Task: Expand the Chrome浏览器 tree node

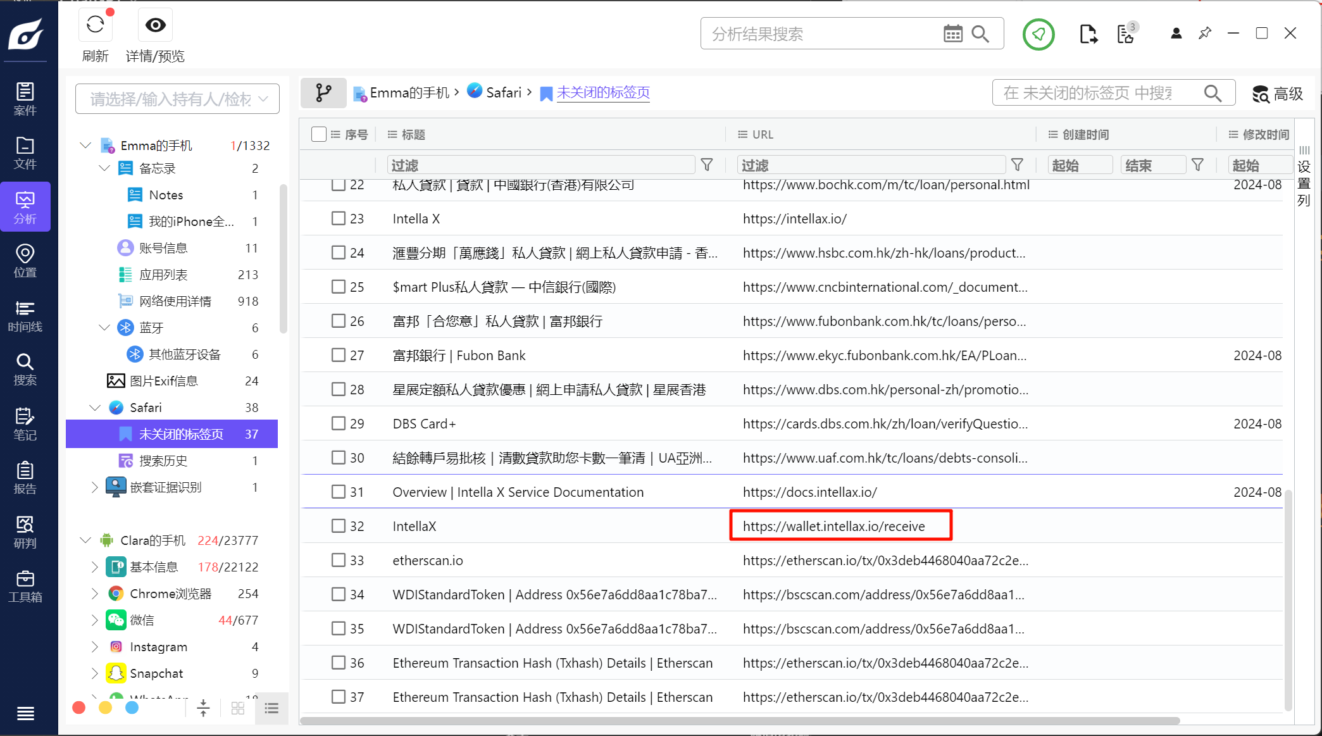Action: click(x=95, y=594)
